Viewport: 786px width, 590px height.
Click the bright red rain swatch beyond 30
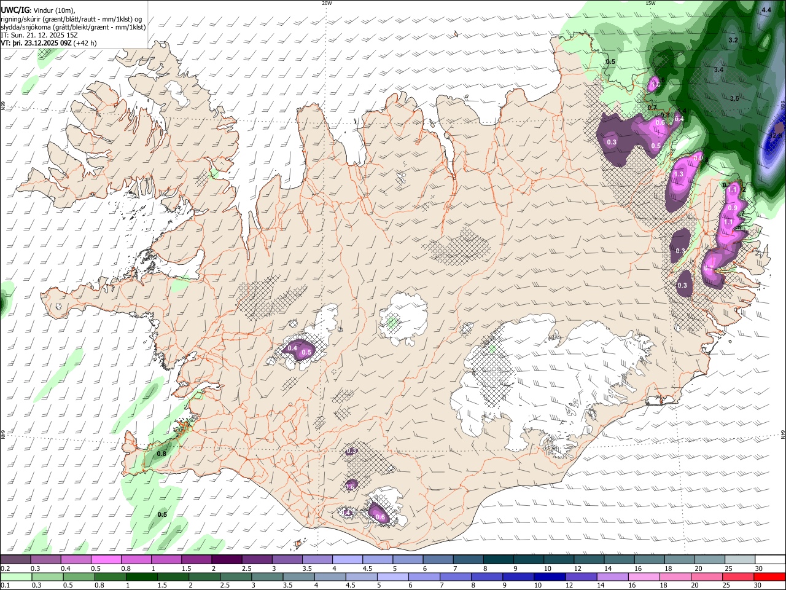pyautogui.click(x=770, y=576)
